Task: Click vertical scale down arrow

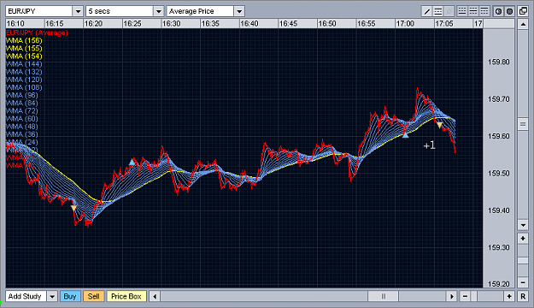Action: (x=523, y=225)
